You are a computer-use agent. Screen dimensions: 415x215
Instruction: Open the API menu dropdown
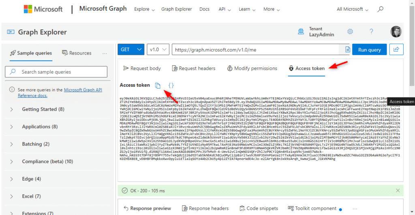tap(225, 9)
